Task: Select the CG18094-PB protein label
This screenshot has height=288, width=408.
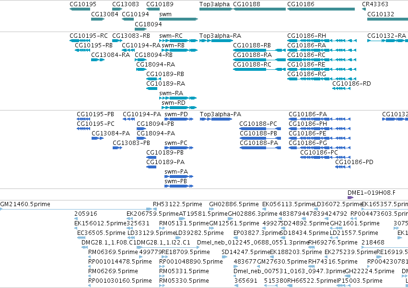Action: coord(155,124)
